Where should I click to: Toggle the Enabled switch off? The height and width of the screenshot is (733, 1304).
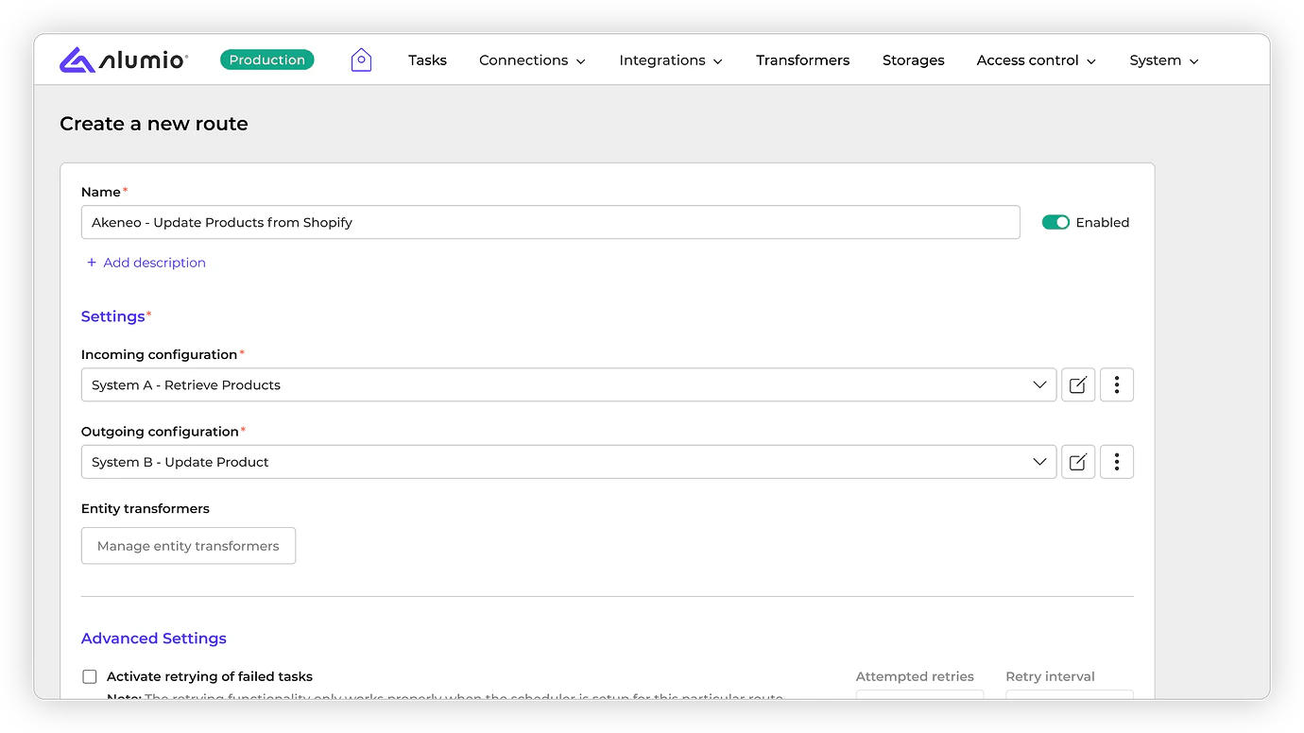point(1055,222)
